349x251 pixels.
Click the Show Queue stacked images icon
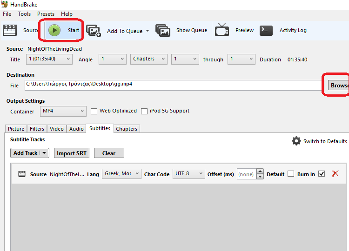coord(163,31)
